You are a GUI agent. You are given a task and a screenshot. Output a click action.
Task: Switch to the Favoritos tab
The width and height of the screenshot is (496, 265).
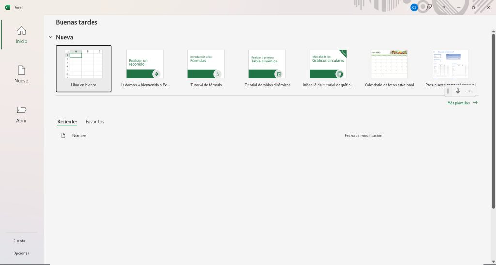tap(95, 122)
